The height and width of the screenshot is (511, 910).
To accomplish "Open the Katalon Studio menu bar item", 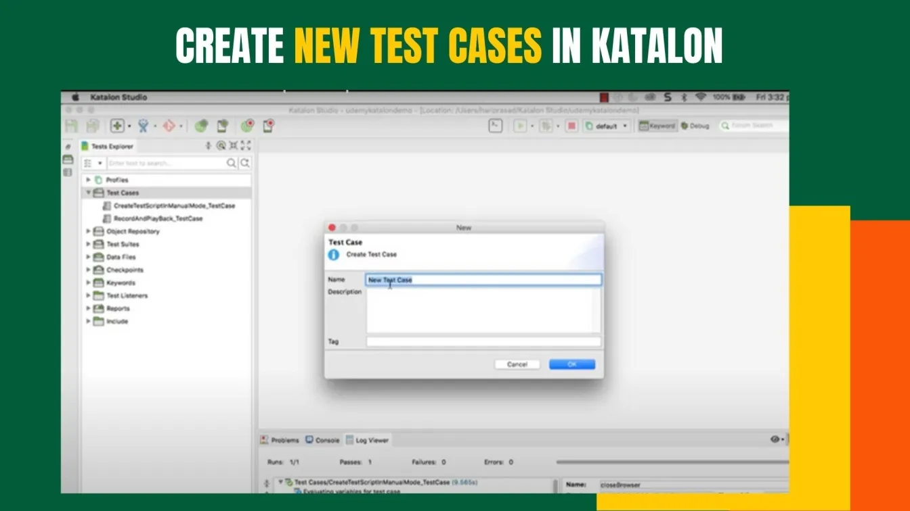I will [x=118, y=97].
